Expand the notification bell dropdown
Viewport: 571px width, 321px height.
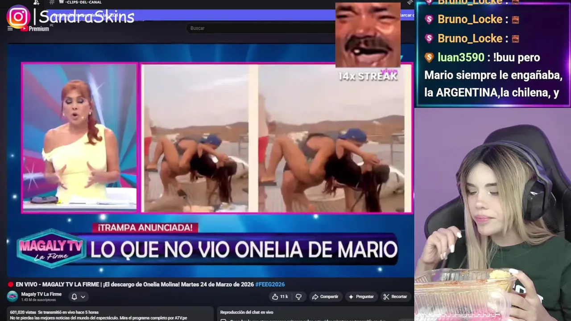[x=78, y=296]
